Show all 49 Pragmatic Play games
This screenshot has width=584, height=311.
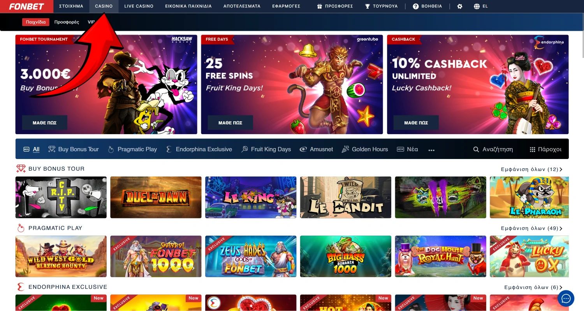531,228
